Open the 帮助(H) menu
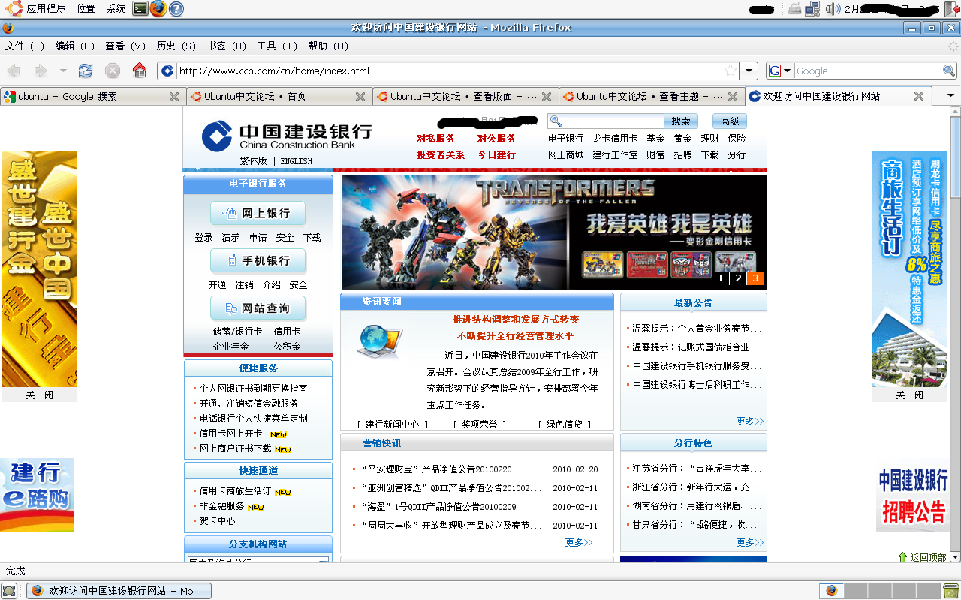This screenshot has width=961, height=600. pos(328,46)
